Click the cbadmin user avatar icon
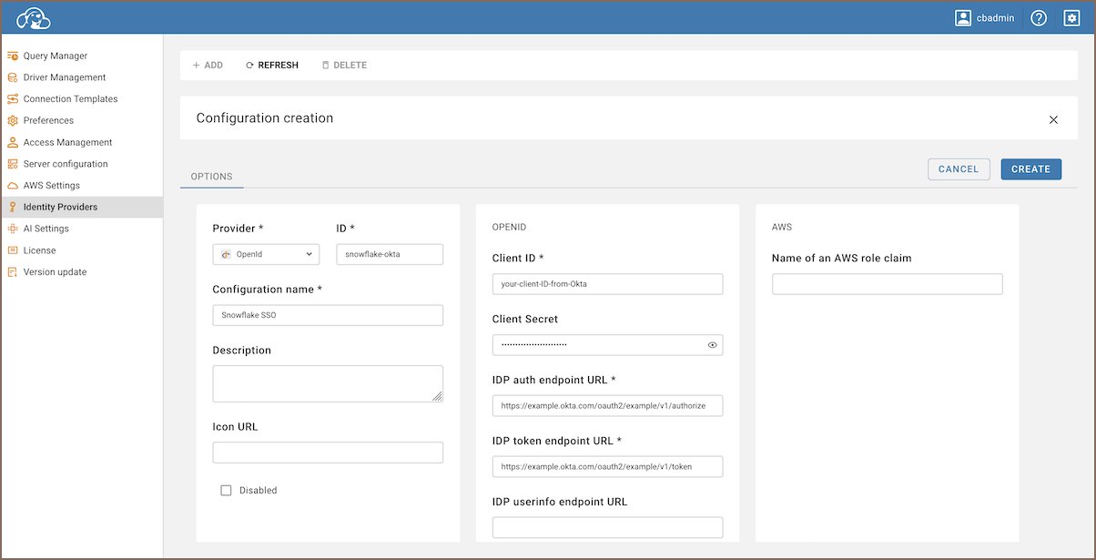This screenshot has width=1096, height=560. (963, 18)
